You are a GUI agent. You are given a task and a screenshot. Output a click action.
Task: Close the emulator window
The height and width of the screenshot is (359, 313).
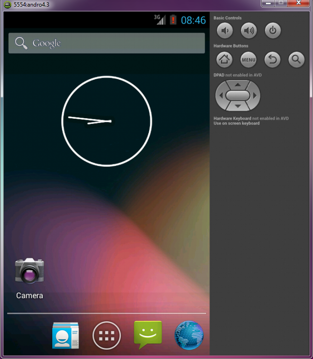pos(298,3)
